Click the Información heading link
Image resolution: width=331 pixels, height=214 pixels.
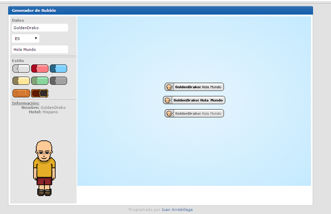[25, 103]
